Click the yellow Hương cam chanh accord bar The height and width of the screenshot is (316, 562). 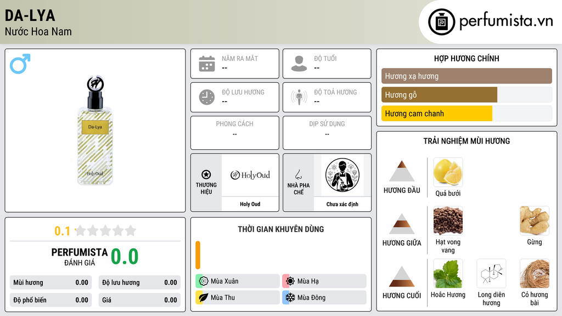pos(436,114)
